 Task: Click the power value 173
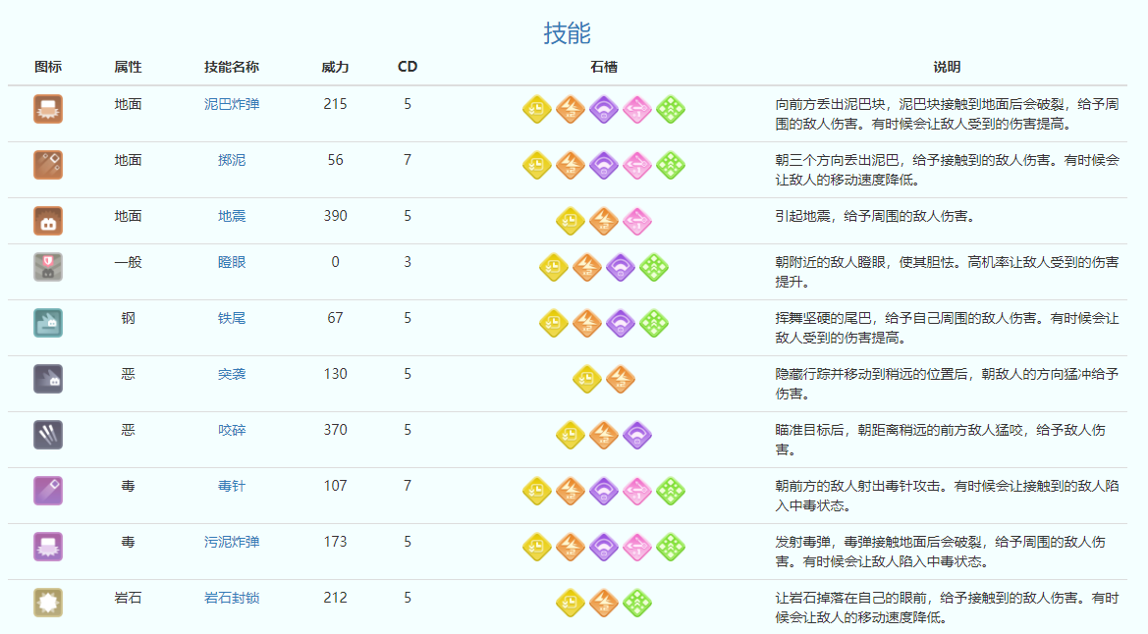coord(335,542)
